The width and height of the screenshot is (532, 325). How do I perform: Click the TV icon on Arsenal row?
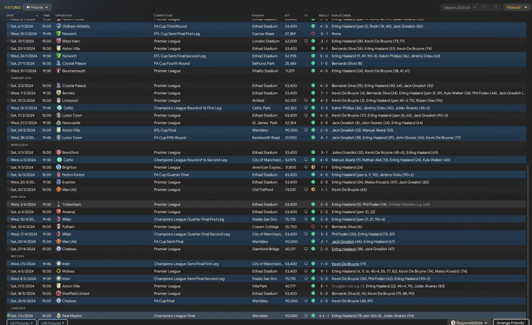pos(306,212)
